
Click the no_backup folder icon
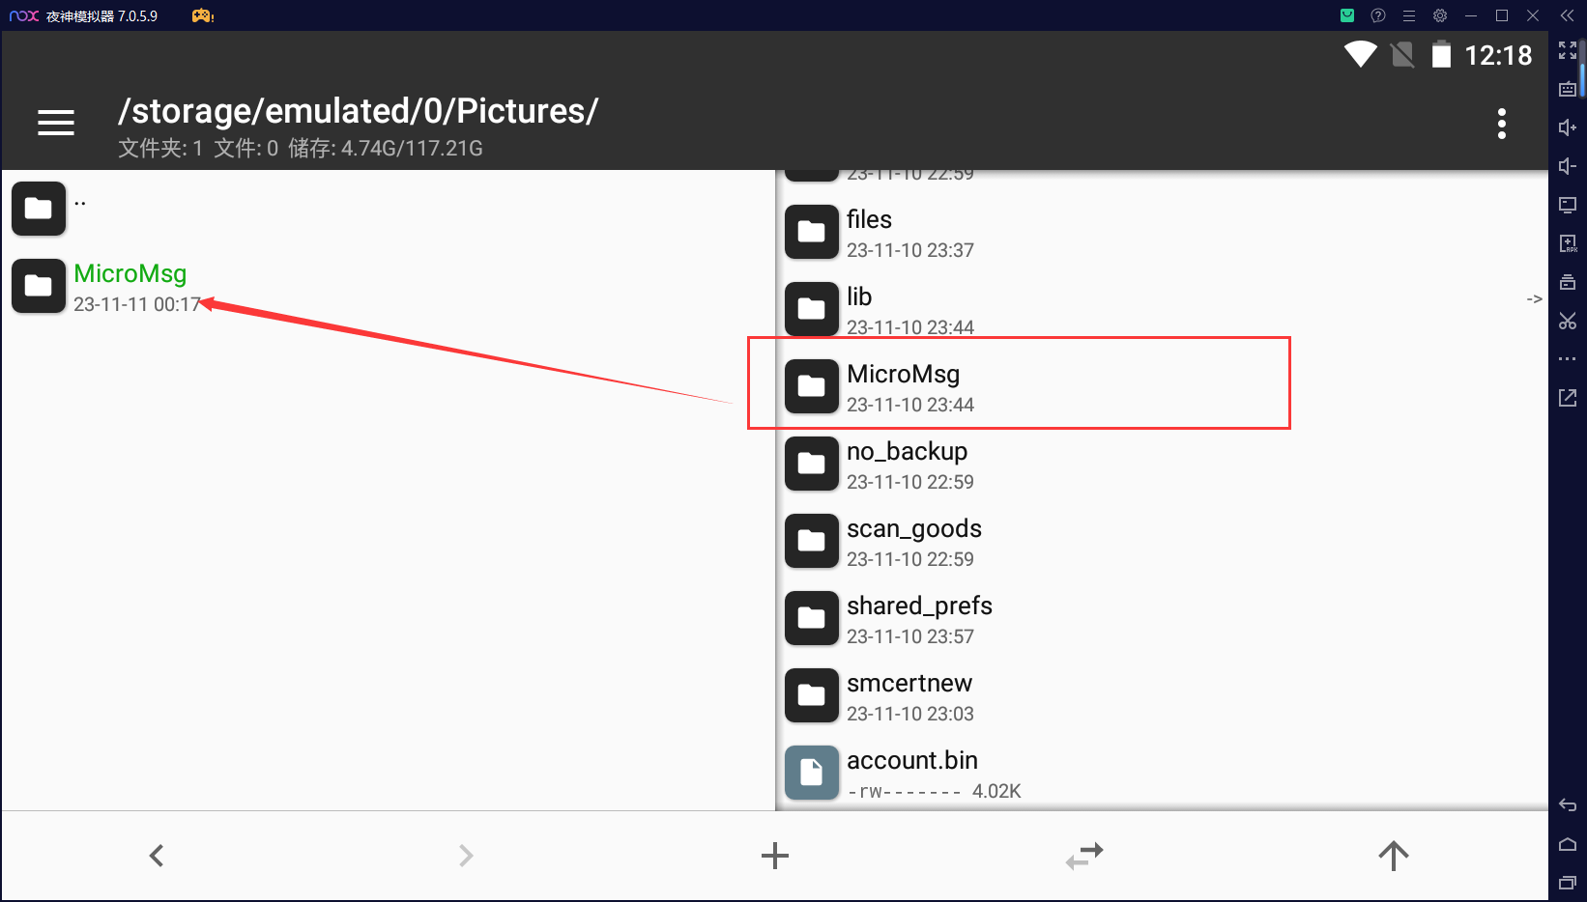pyautogui.click(x=812, y=464)
